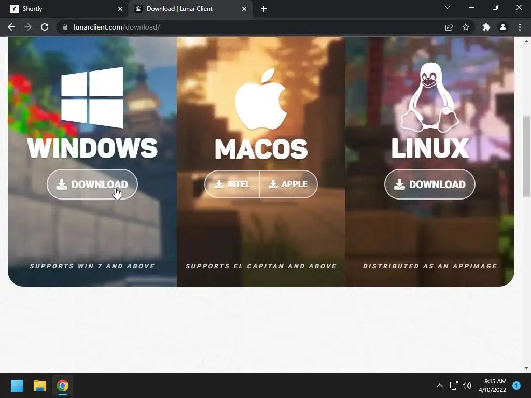
Task: Click the WINDOWS heading text
Action: pyautogui.click(x=92, y=148)
